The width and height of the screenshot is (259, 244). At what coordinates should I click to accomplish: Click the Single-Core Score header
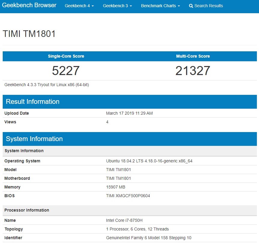click(x=66, y=56)
